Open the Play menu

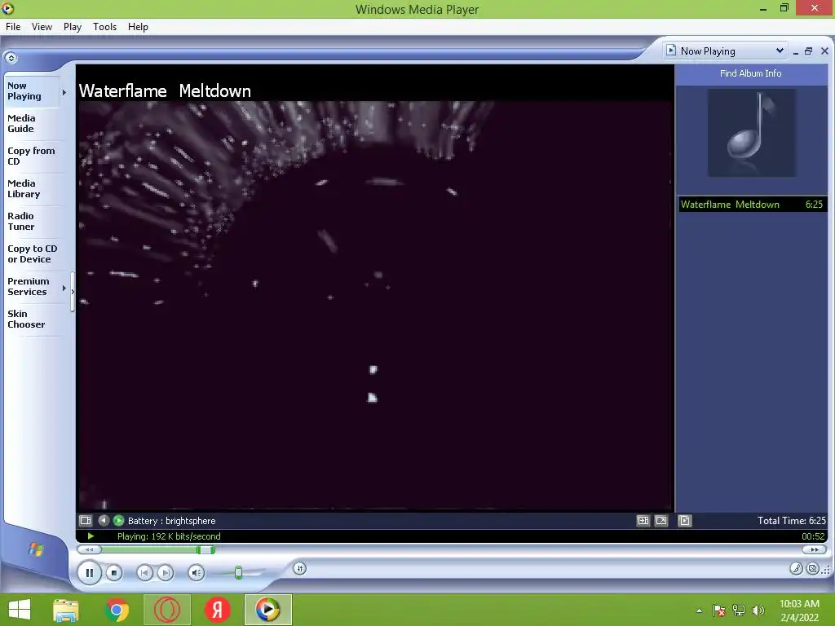pos(72,27)
